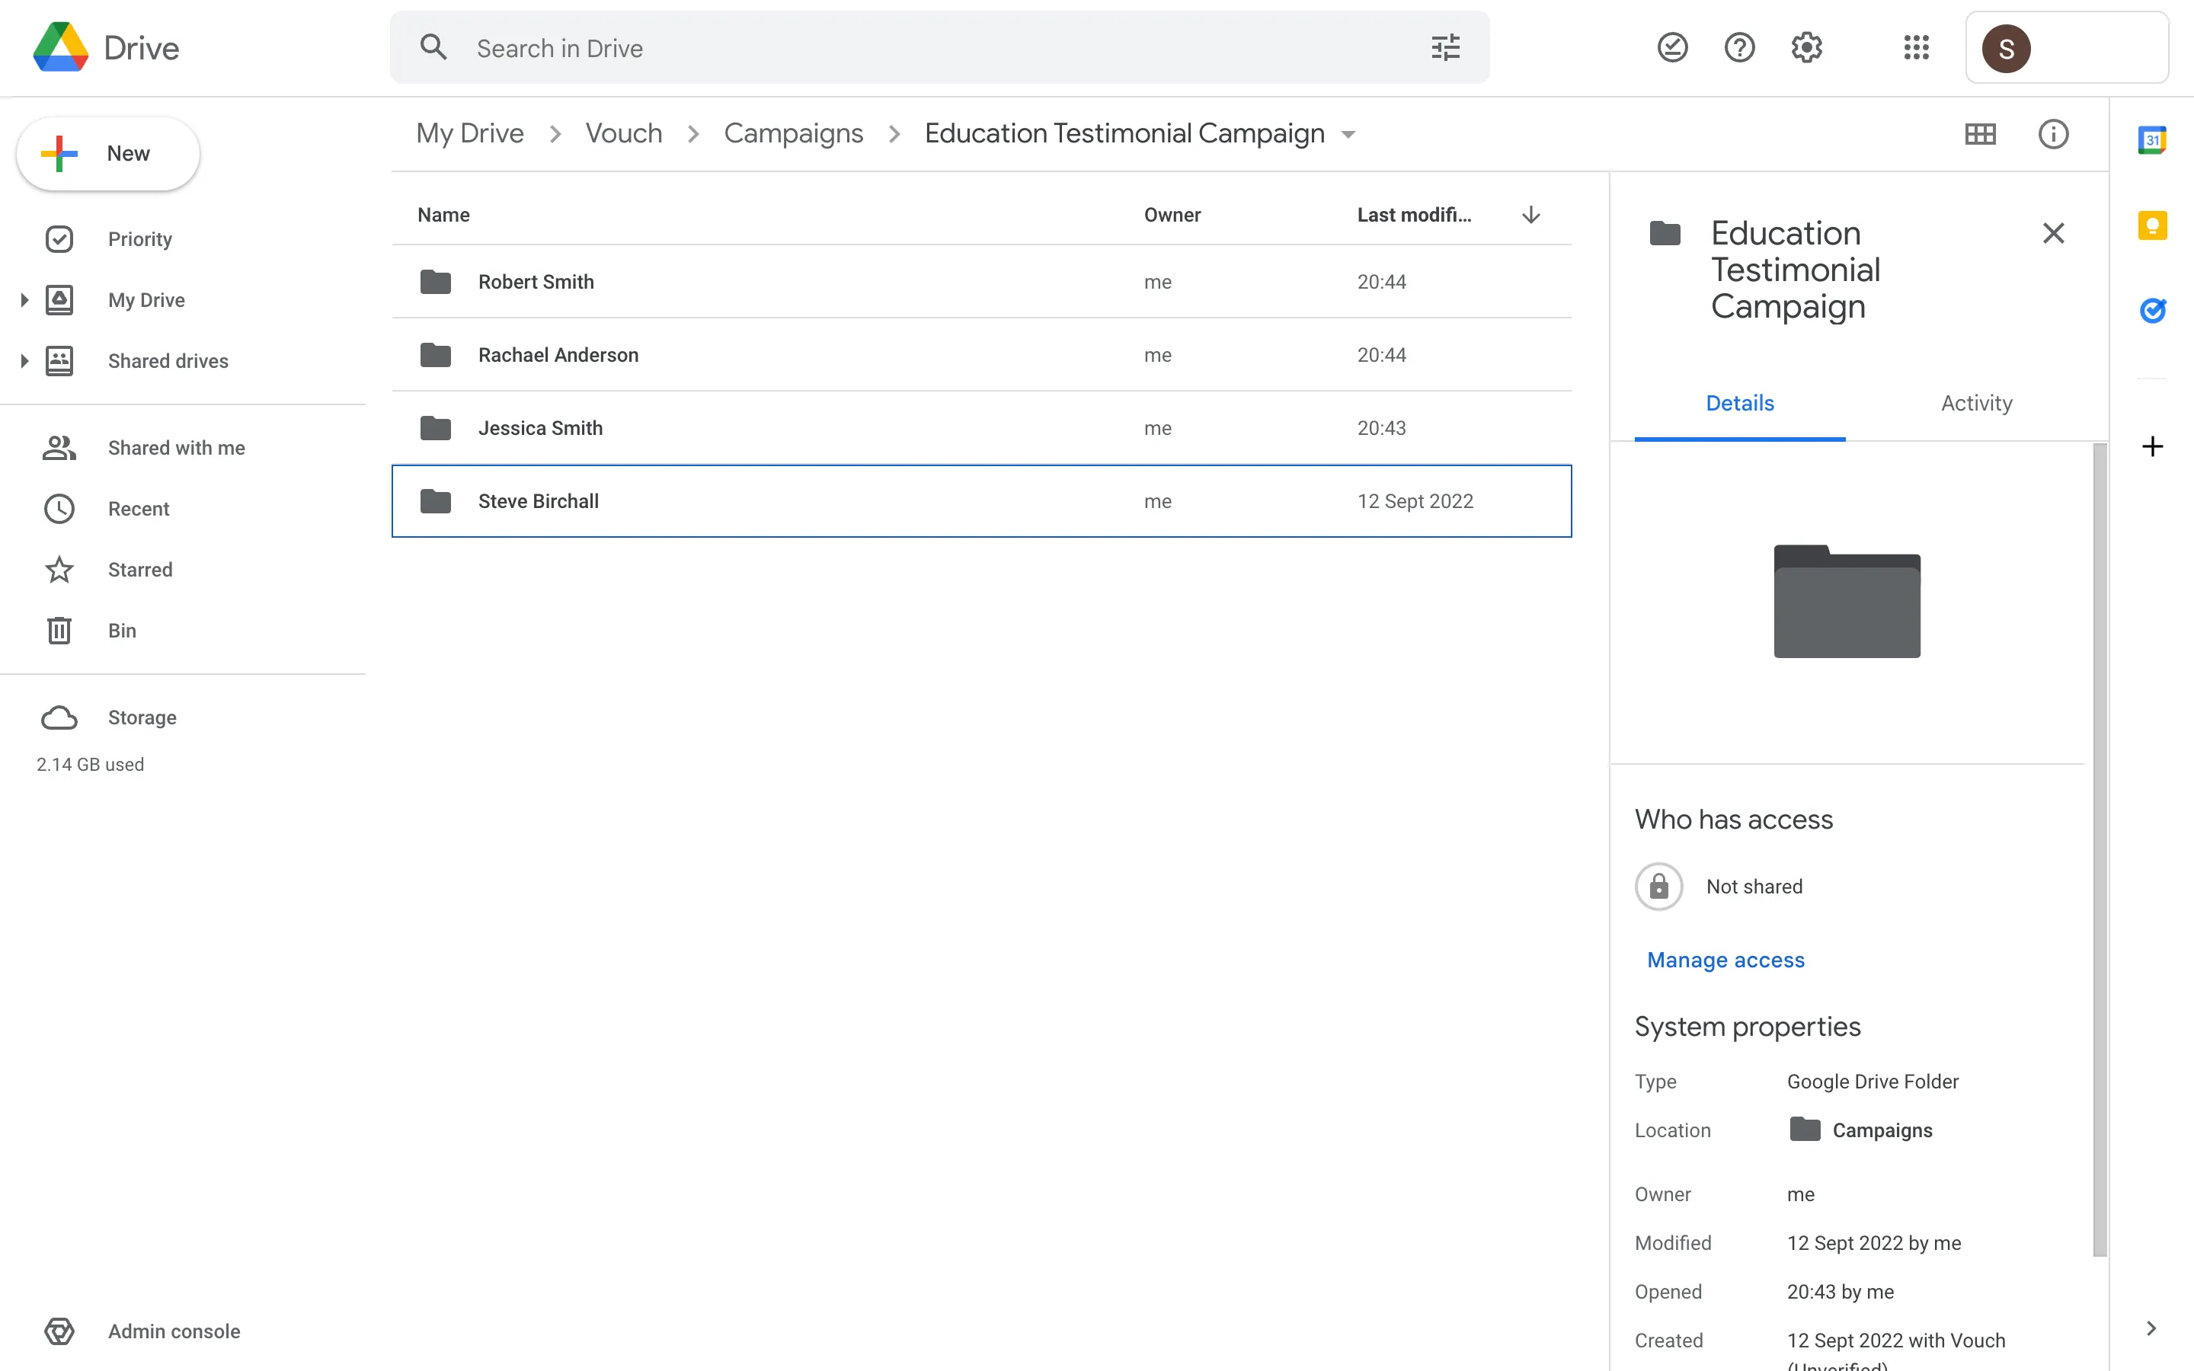Open Google Keep side panel
2194x1371 pixels.
(2153, 225)
